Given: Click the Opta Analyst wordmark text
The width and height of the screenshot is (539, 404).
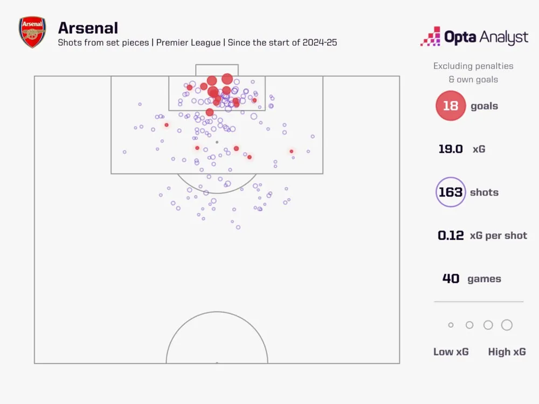Looking at the screenshot, I should (x=486, y=37).
